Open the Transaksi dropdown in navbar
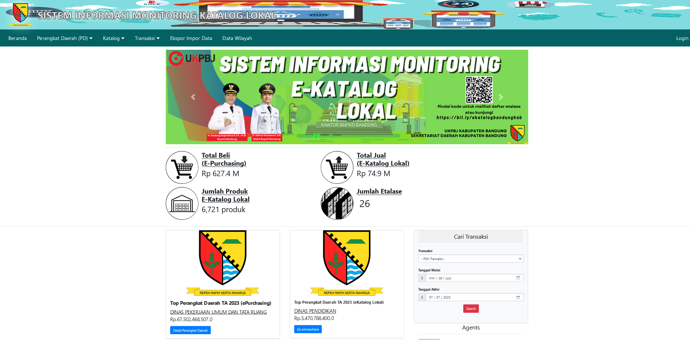This screenshot has width=690, height=340. click(147, 38)
